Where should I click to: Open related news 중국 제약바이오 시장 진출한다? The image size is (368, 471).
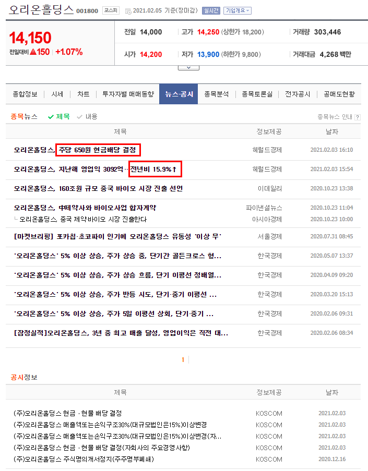pos(83,220)
